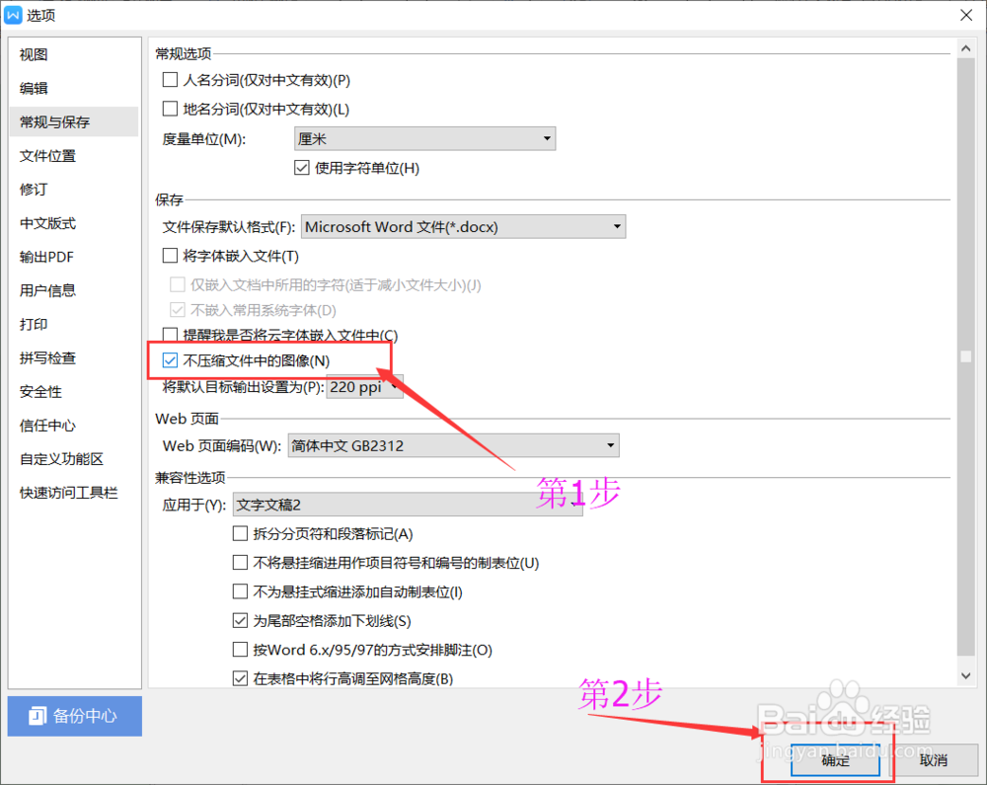Check 按Word 6.x/95/97的方式安排脚注 option
This screenshot has height=785, width=987.
tap(240, 650)
